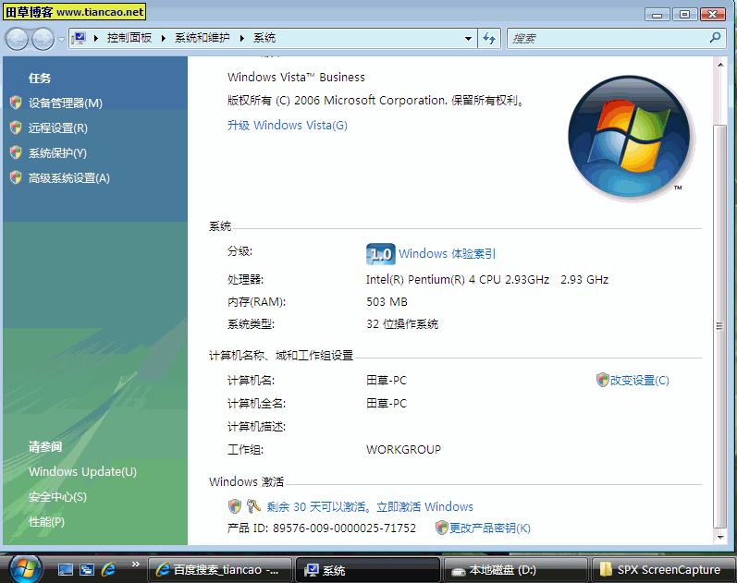
Task: Click the 1.0 experience score badge
Action: point(380,254)
